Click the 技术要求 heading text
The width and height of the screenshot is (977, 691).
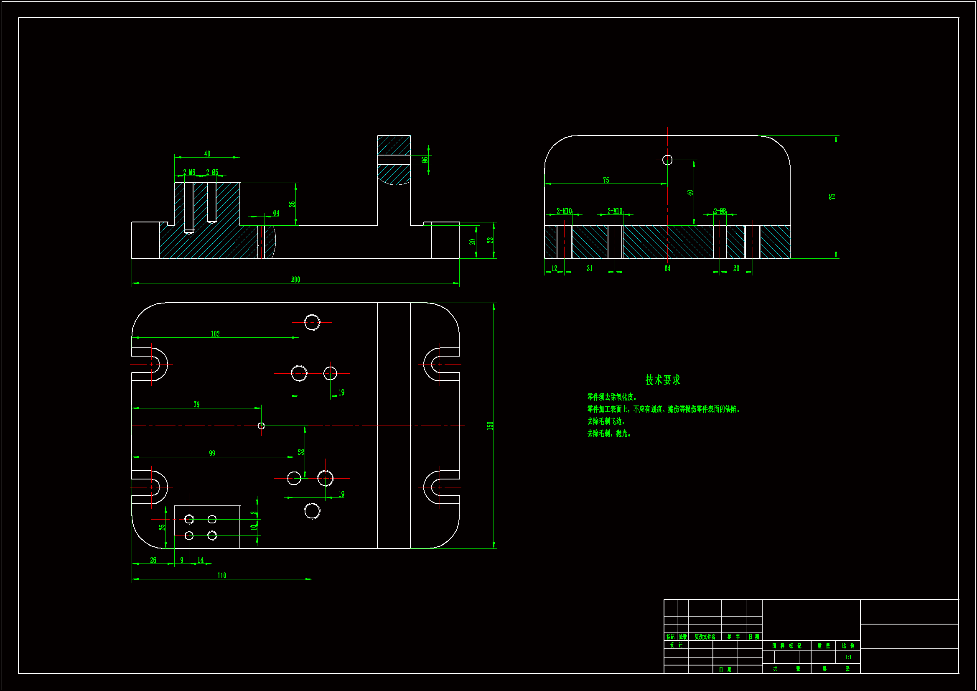[x=662, y=380]
